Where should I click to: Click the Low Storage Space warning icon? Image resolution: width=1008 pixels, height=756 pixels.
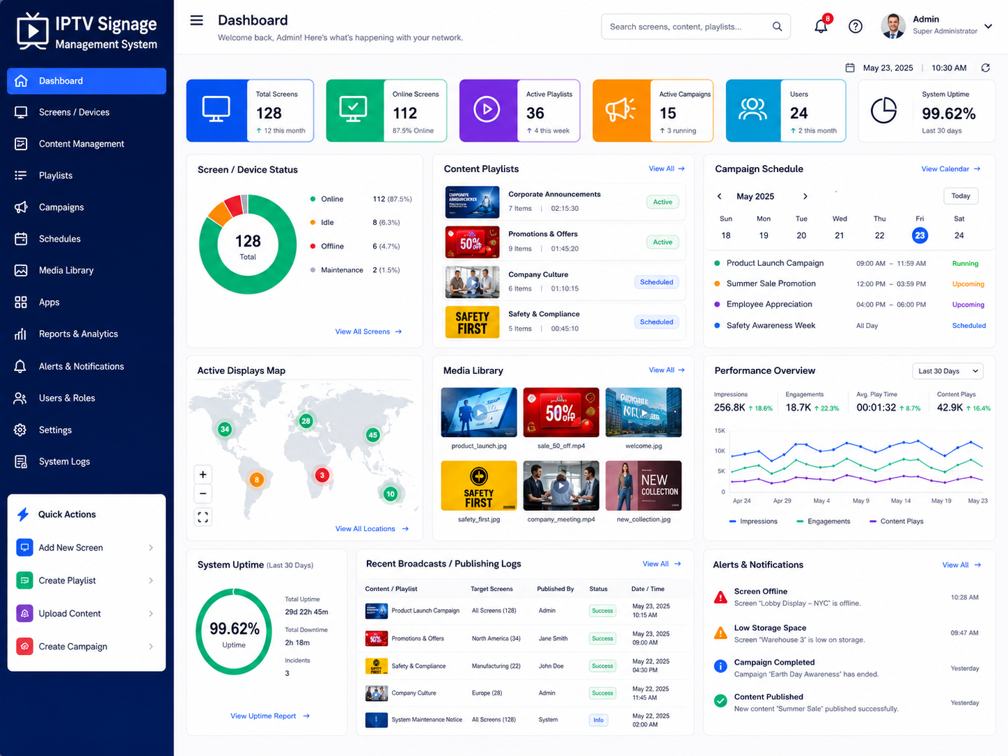tap(720, 633)
